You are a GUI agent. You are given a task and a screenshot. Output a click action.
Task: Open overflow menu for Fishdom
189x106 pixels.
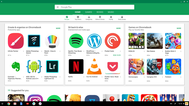click(x=181, y=77)
